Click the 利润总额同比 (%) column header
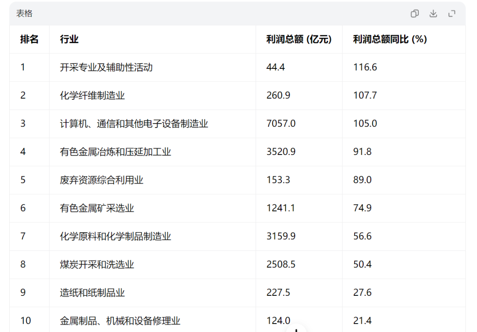477x332 pixels. (x=390, y=39)
